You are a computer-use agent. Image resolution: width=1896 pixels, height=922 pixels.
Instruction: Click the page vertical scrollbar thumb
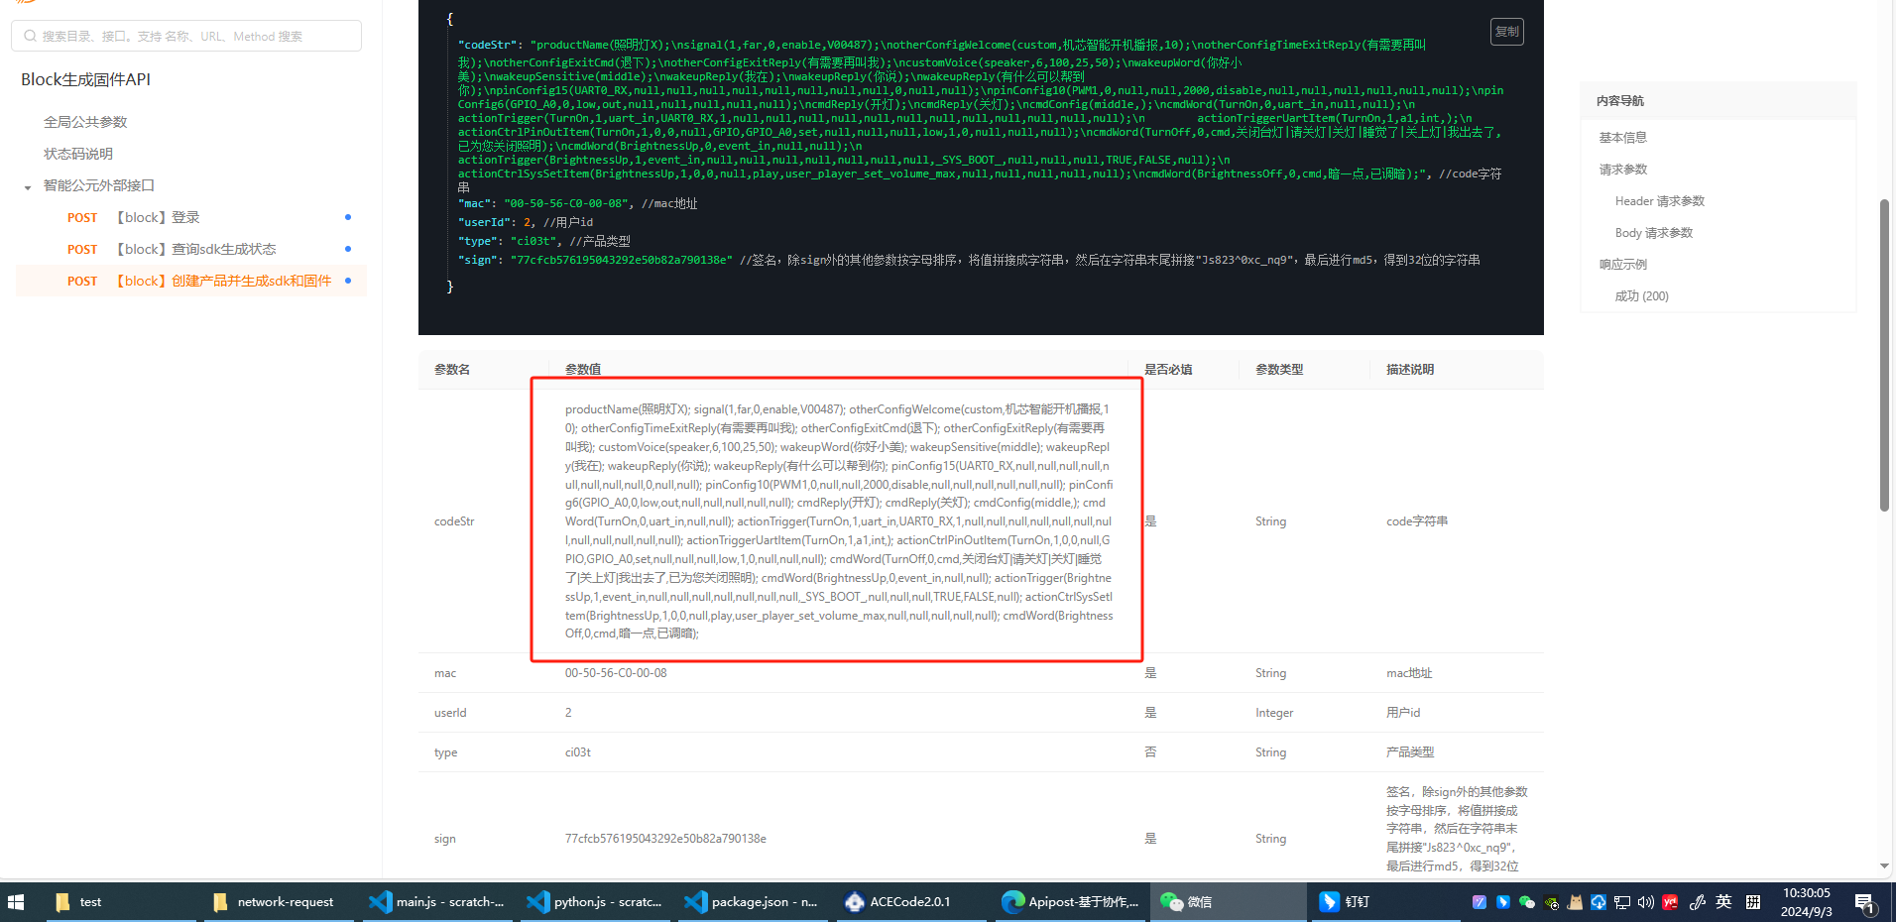(x=1884, y=355)
